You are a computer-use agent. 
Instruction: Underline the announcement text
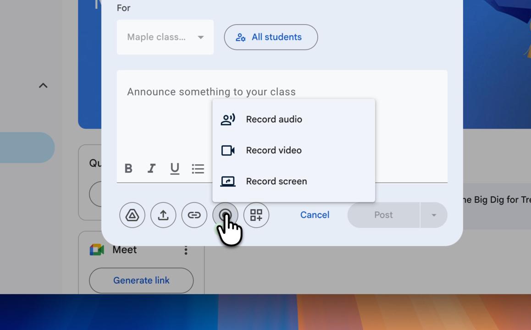[175, 169]
